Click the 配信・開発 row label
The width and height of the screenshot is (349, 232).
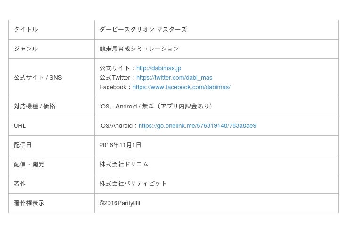tap(29, 165)
